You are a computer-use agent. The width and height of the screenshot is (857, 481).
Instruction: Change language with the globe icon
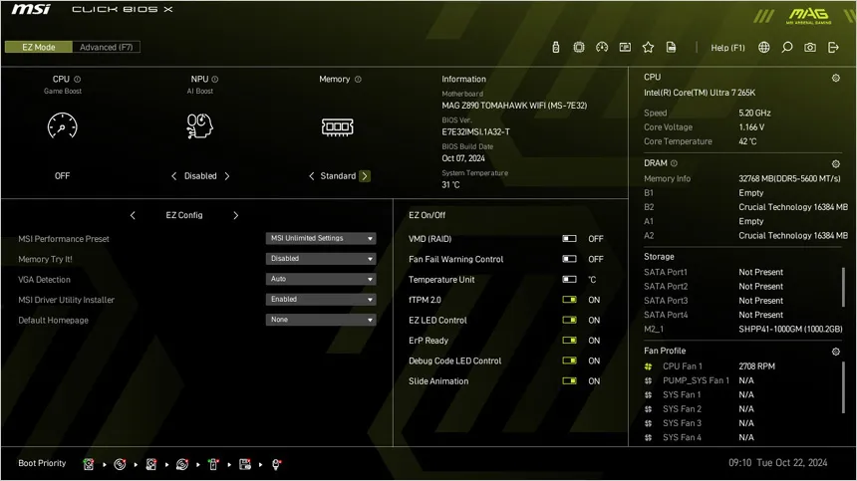coord(764,48)
